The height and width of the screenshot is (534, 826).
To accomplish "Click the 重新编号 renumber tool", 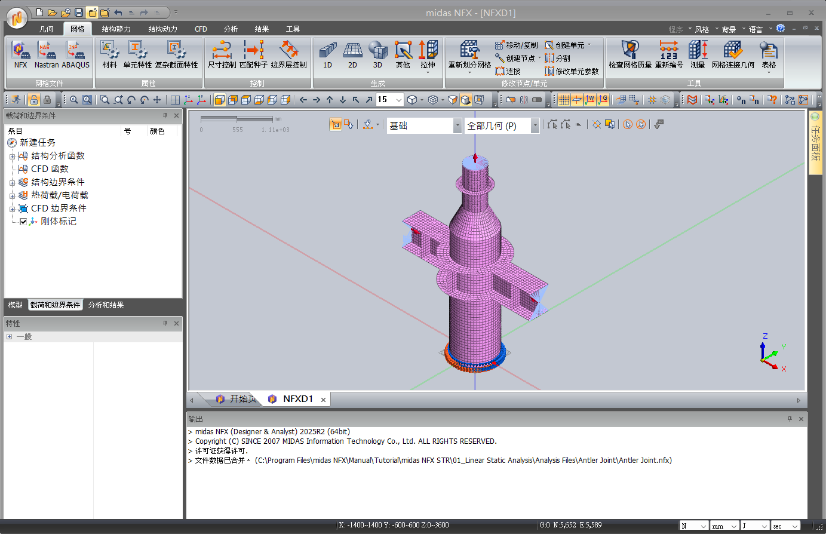I will (669, 55).
